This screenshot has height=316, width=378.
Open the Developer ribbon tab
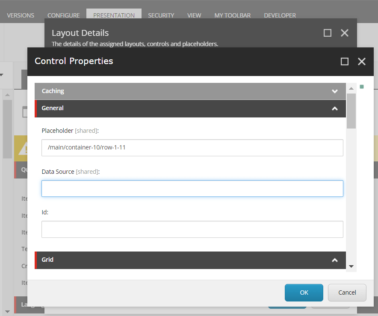[280, 15]
